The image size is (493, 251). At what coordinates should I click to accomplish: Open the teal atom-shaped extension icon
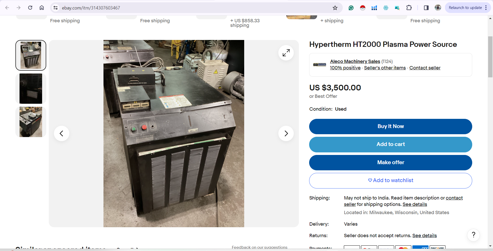(x=386, y=8)
